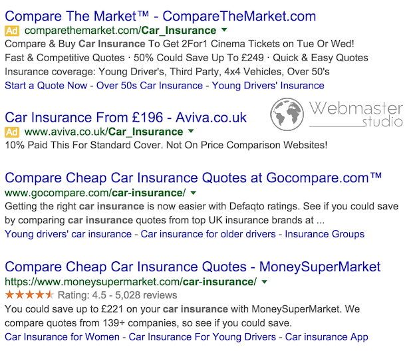Click the Webmaster Studio globe logo
Viewport: 409px width, 355px height.
pyautogui.click(x=287, y=114)
